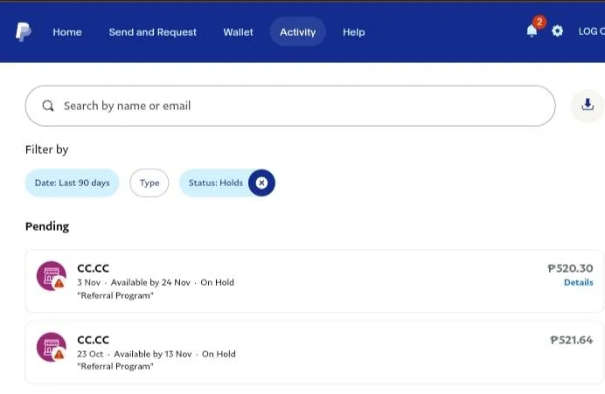Open the Wallet tab
Viewport: 605px width, 394px height.
(x=238, y=32)
